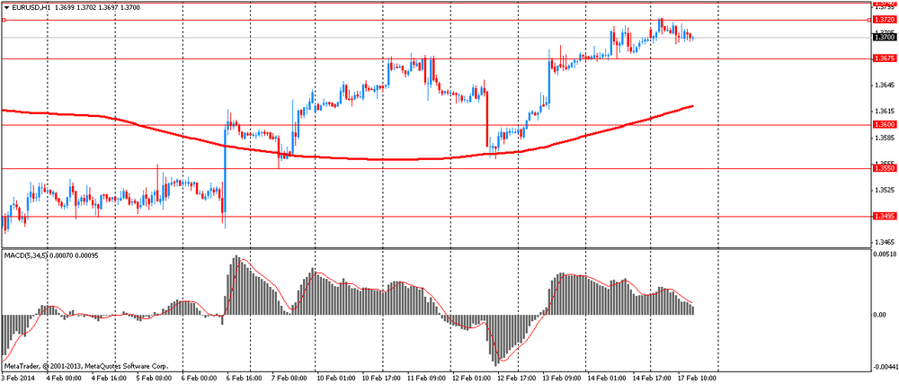Click the 7 Feb 08:00 time label
The height and width of the screenshot is (384, 899).
tap(289, 379)
